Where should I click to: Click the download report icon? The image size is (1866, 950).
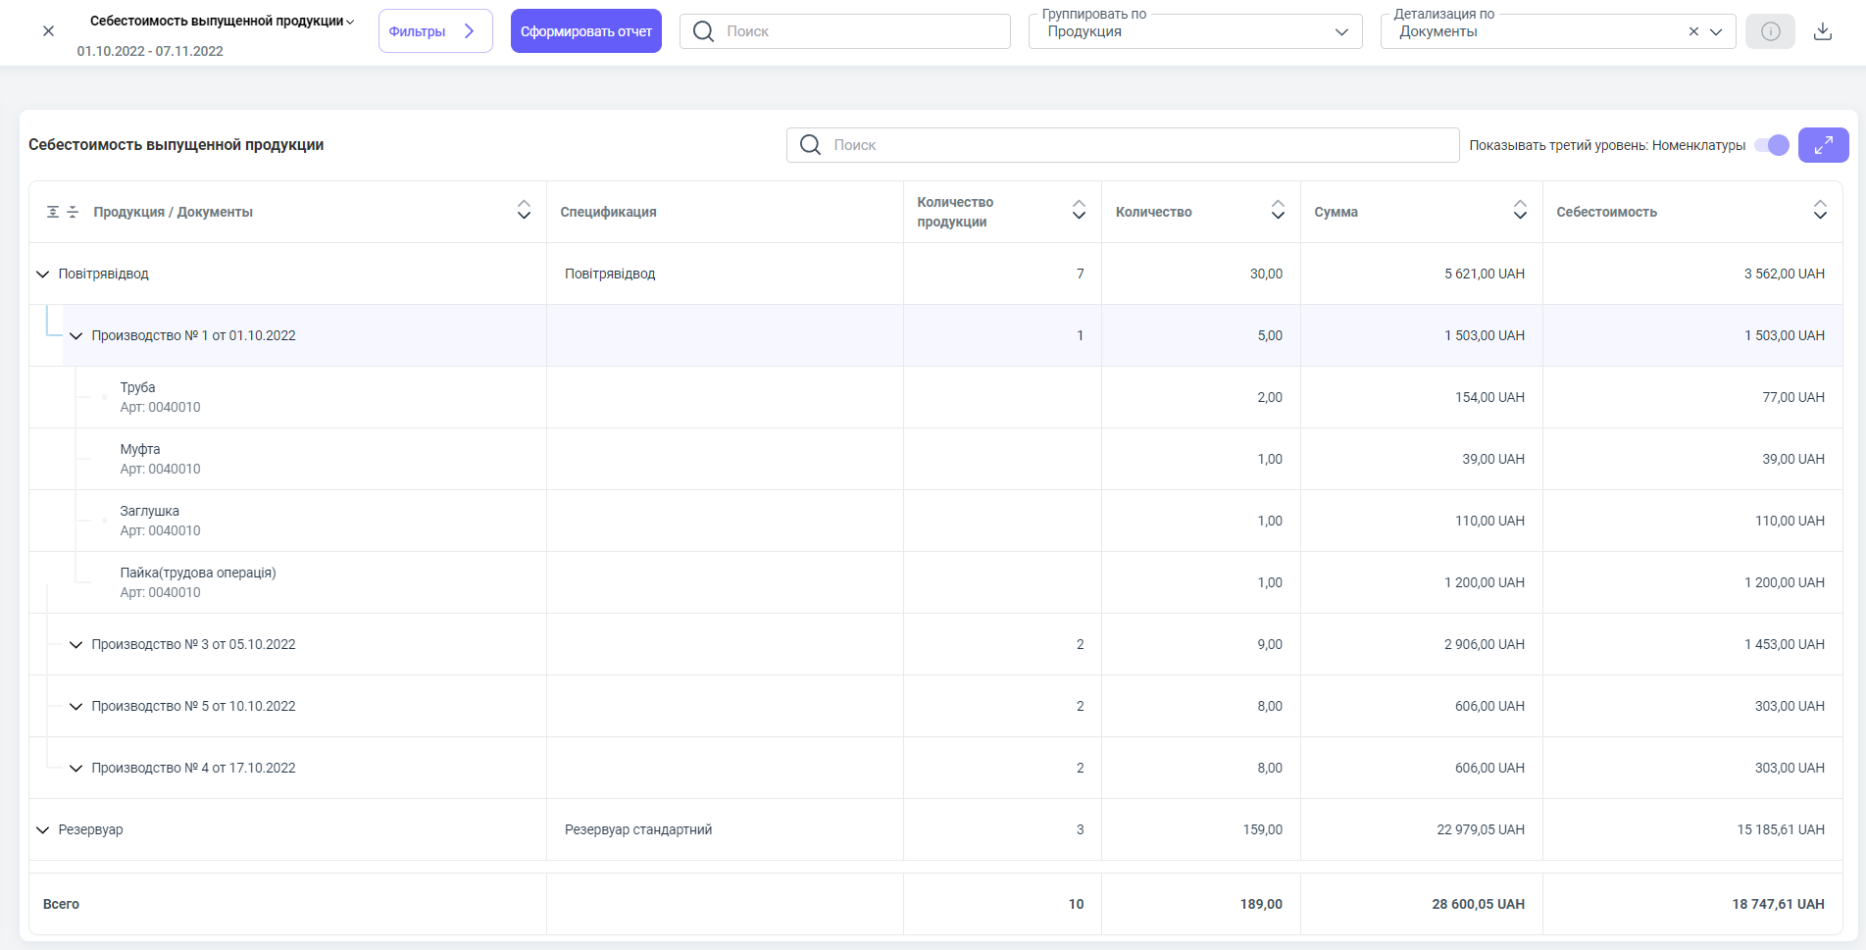coord(1822,31)
